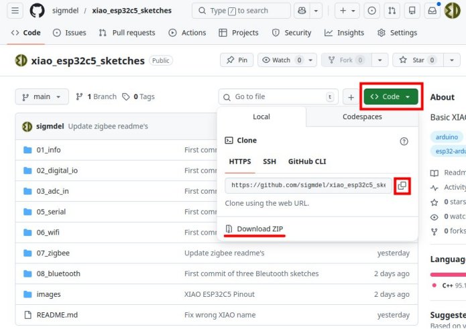Select the SSH clone option
Screen dimensions: 466x329
[270, 161]
